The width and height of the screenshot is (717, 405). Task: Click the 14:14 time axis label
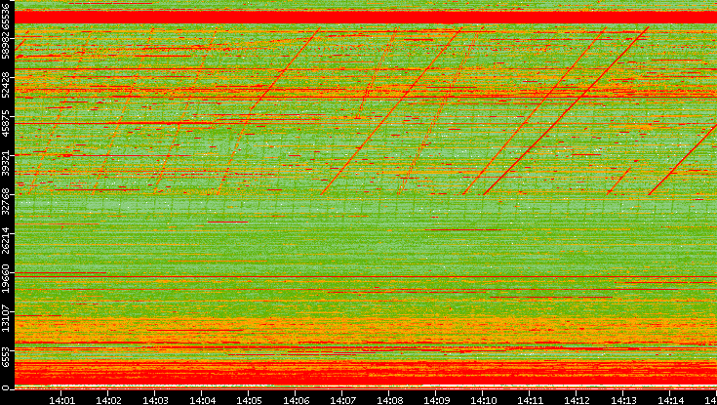[x=671, y=400]
